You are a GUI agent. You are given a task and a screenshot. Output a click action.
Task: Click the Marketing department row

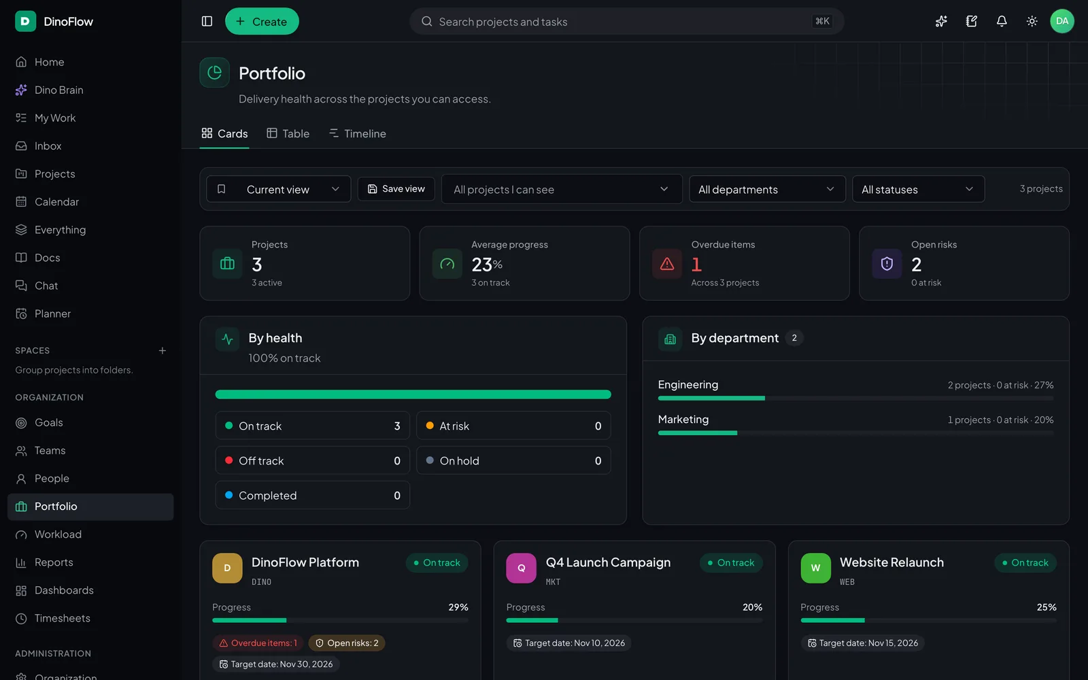(x=855, y=425)
